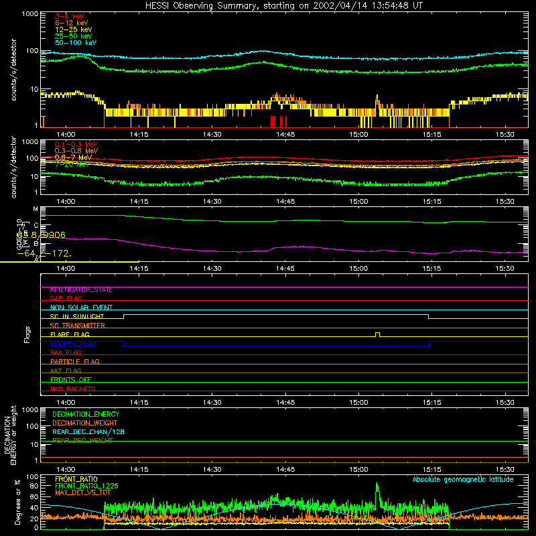Select the BAD_PACKETS flag label

pos(73,389)
